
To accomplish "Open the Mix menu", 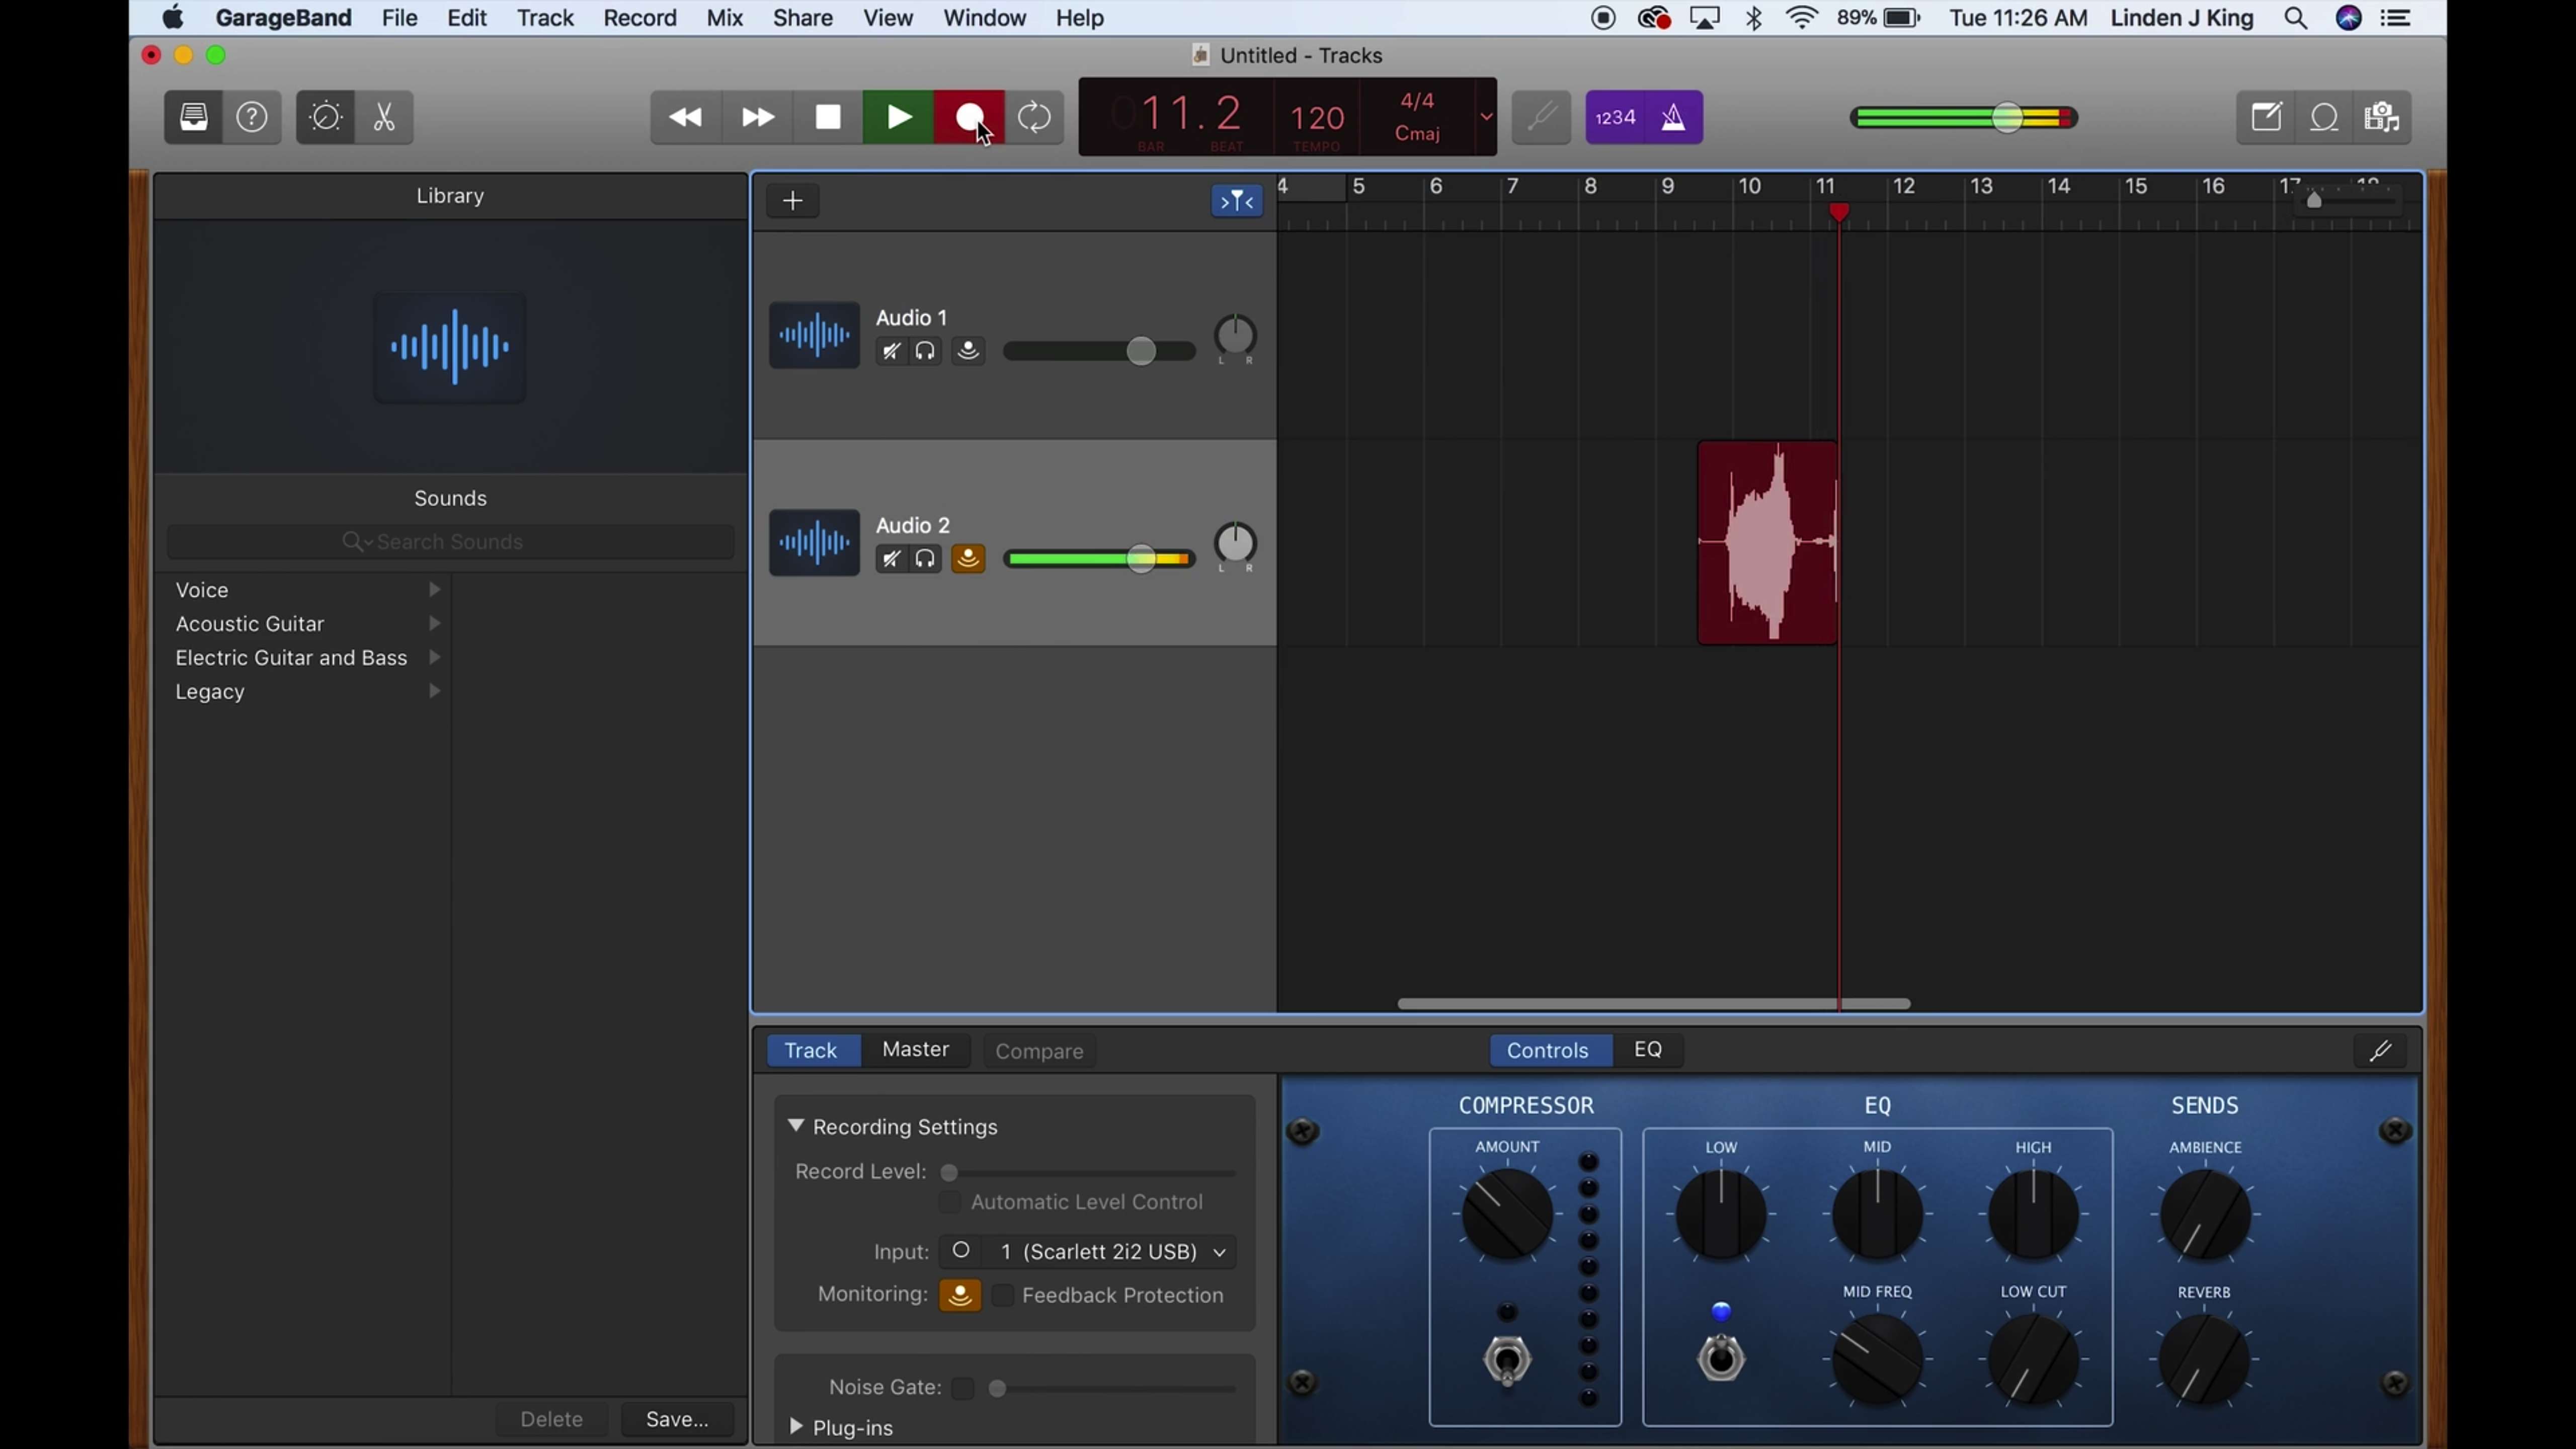I will [x=725, y=18].
